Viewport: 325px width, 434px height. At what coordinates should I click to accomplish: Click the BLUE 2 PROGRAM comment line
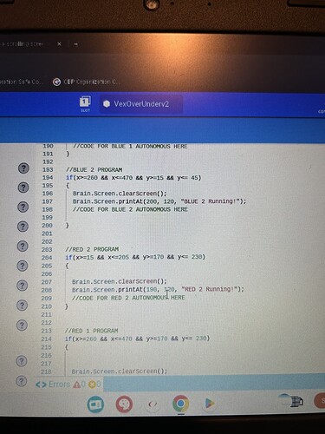click(94, 169)
